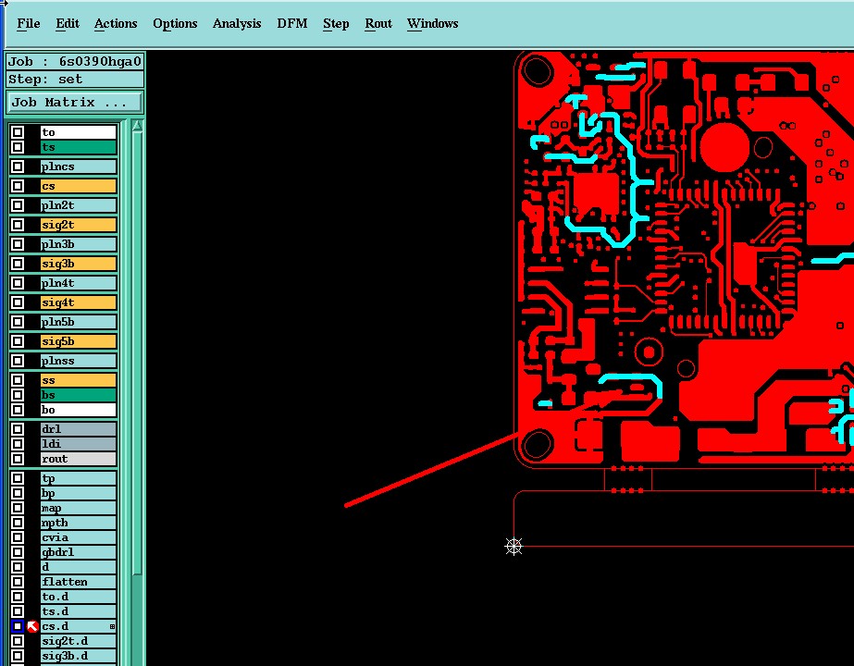Select the bs layer name
This screenshot has width=854, height=666.
pos(79,395)
